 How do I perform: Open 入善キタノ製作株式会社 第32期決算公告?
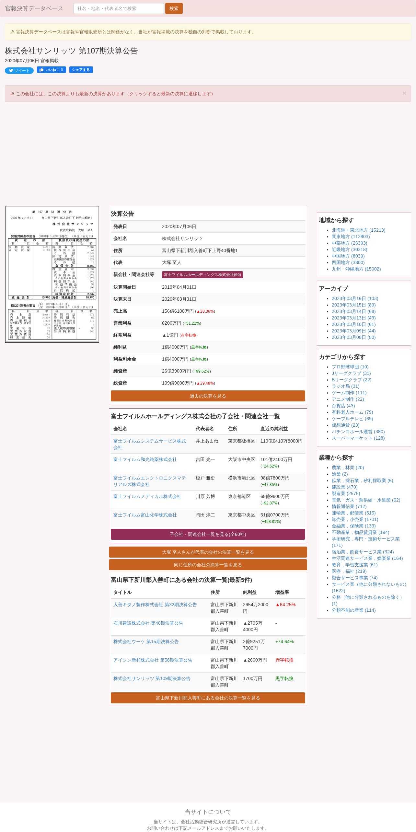click(x=155, y=605)
